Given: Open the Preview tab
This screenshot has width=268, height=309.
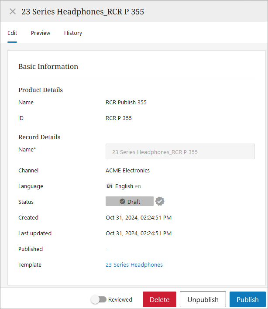Looking at the screenshot, I should pos(41,33).
